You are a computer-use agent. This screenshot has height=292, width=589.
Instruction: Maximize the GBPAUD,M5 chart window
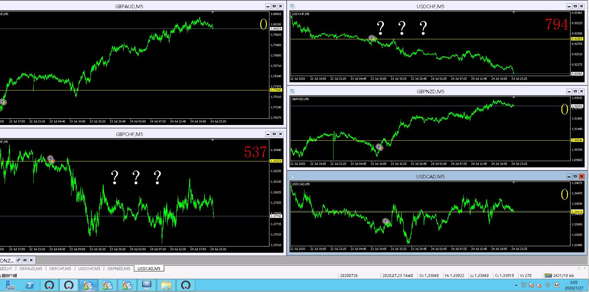click(274, 6)
